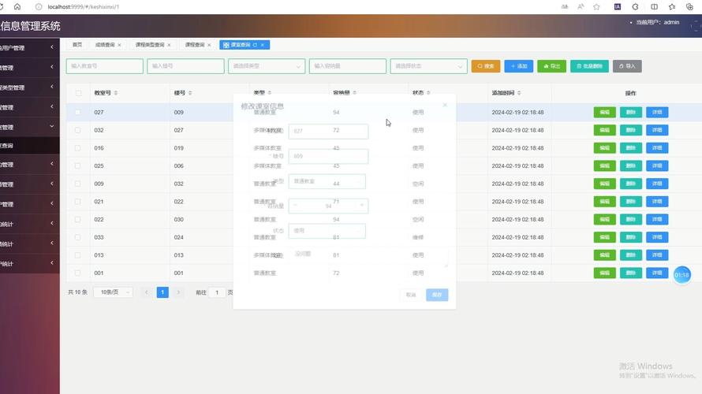Focus the 输入楼号 search field
Viewport: 702px width, 394px height.
(x=185, y=66)
